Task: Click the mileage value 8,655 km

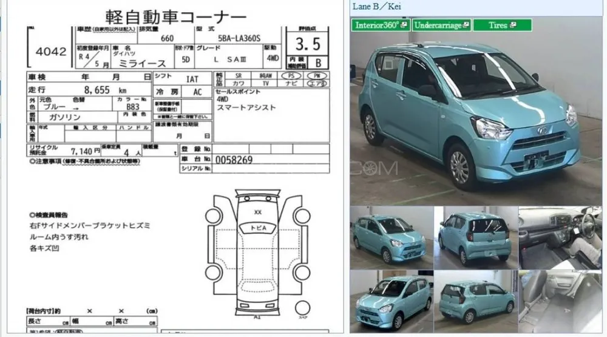Action: [x=105, y=90]
